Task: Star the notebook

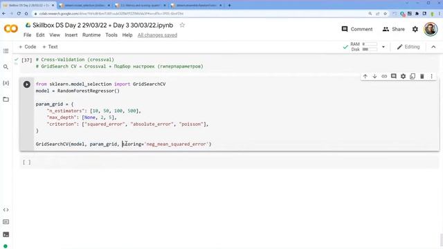Action: point(182,25)
